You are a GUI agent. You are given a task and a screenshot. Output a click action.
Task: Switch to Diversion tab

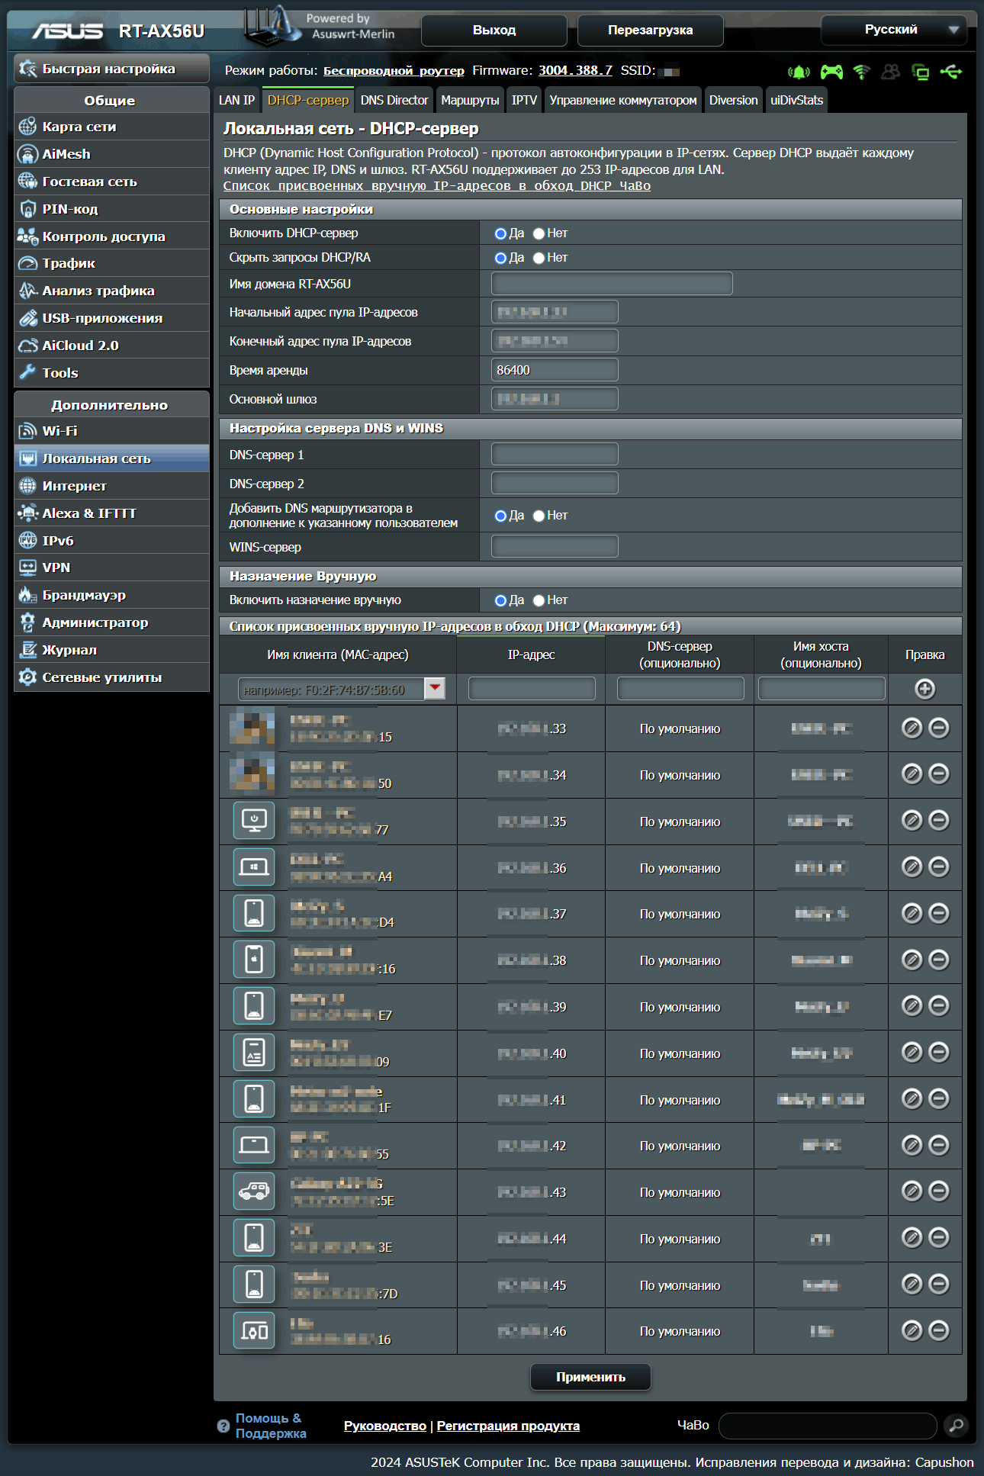pyautogui.click(x=734, y=100)
